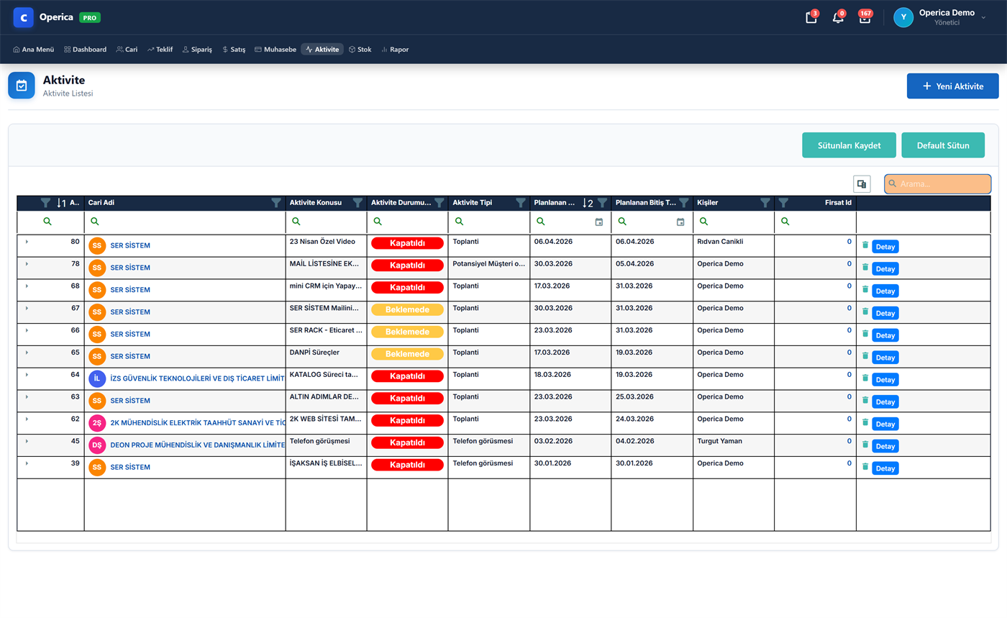
Task: Click Kapatıldı status badge in row 80
Action: pos(407,243)
